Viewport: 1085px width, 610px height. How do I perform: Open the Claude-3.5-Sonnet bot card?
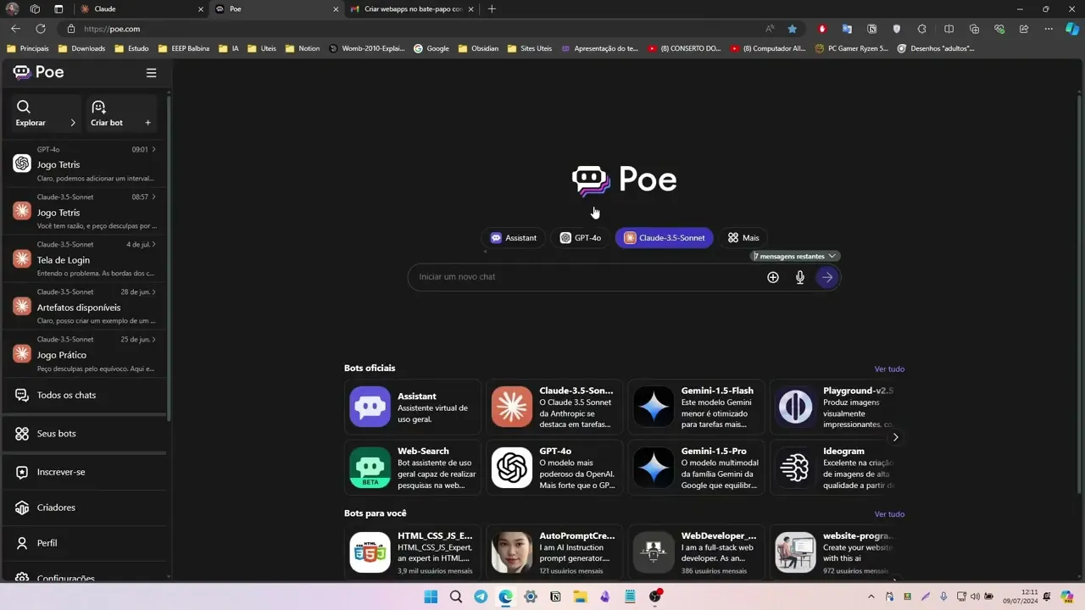pos(554,407)
